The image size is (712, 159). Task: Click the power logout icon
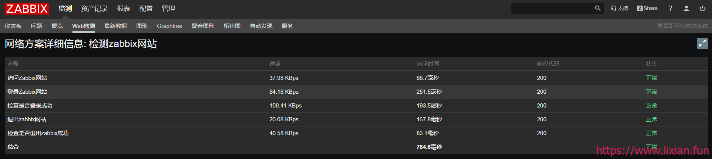703,8
